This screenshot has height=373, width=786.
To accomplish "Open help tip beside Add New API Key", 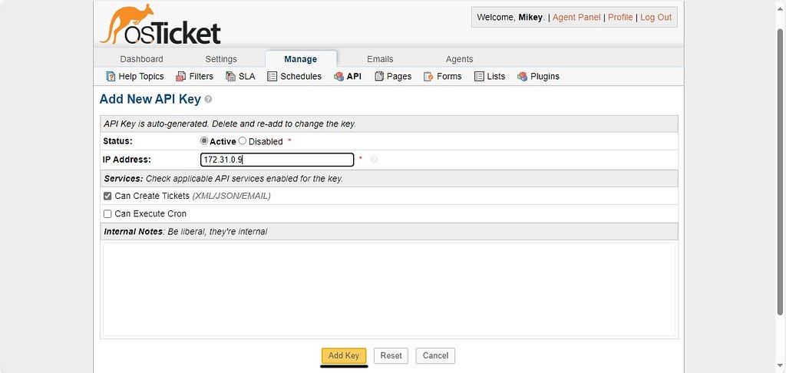I will coord(209,99).
